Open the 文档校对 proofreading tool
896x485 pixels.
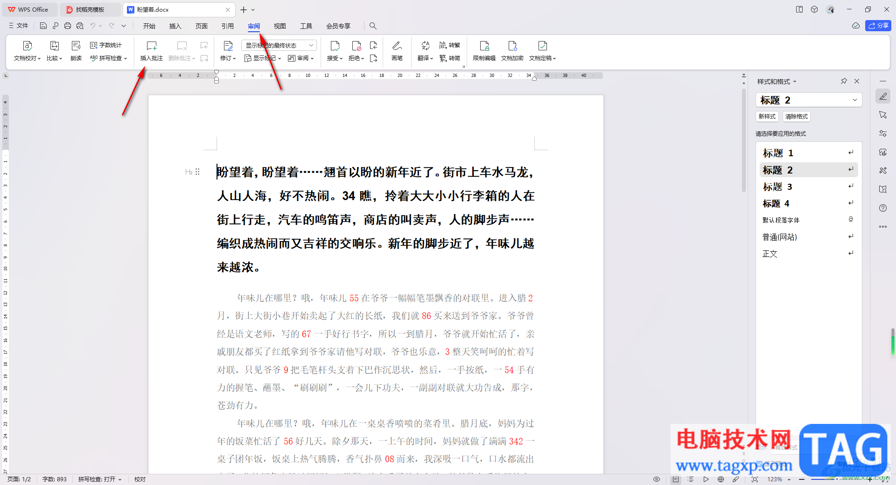click(27, 51)
